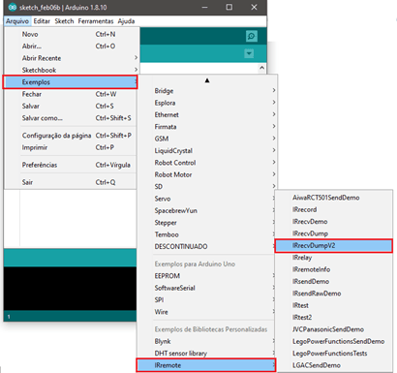
Task: Open the Editar menu
Action: [42, 21]
